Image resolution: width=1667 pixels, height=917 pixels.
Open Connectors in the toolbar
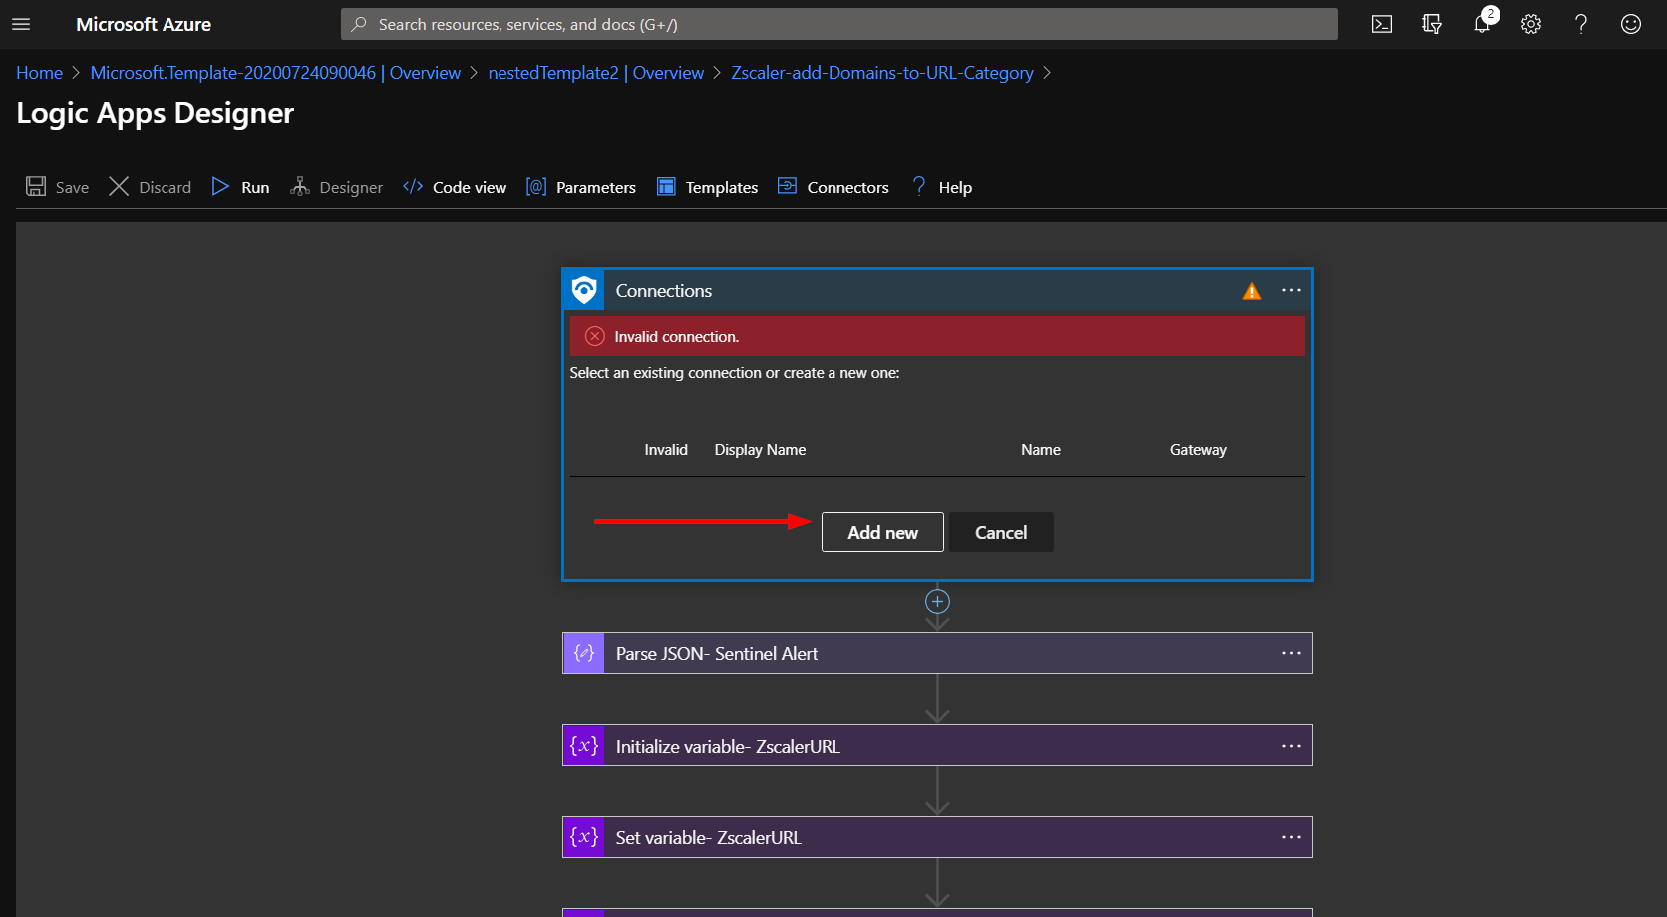(x=833, y=187)
